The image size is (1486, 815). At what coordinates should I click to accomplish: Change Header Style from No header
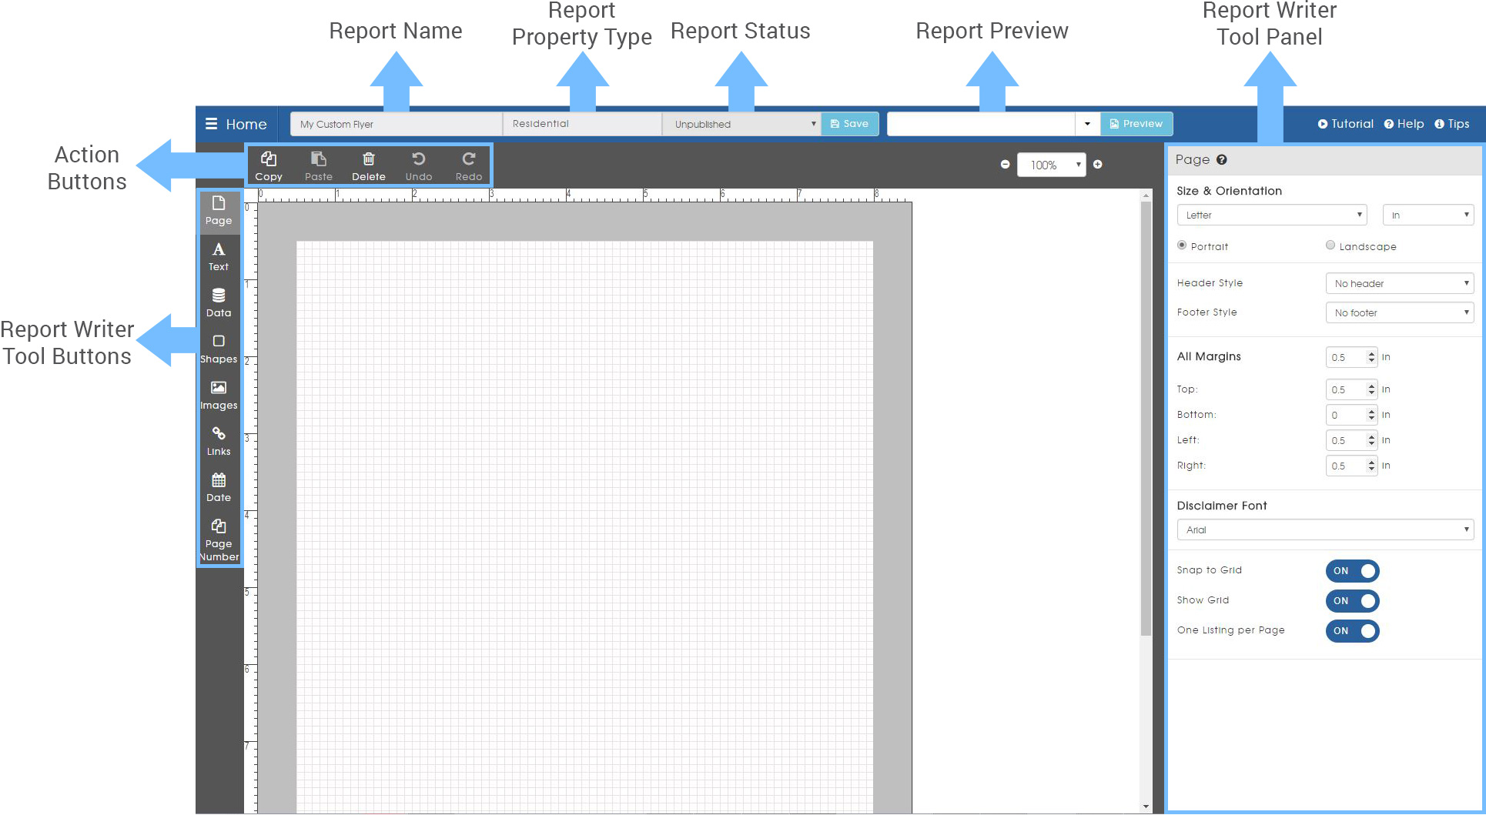[x=1399, y=283]
